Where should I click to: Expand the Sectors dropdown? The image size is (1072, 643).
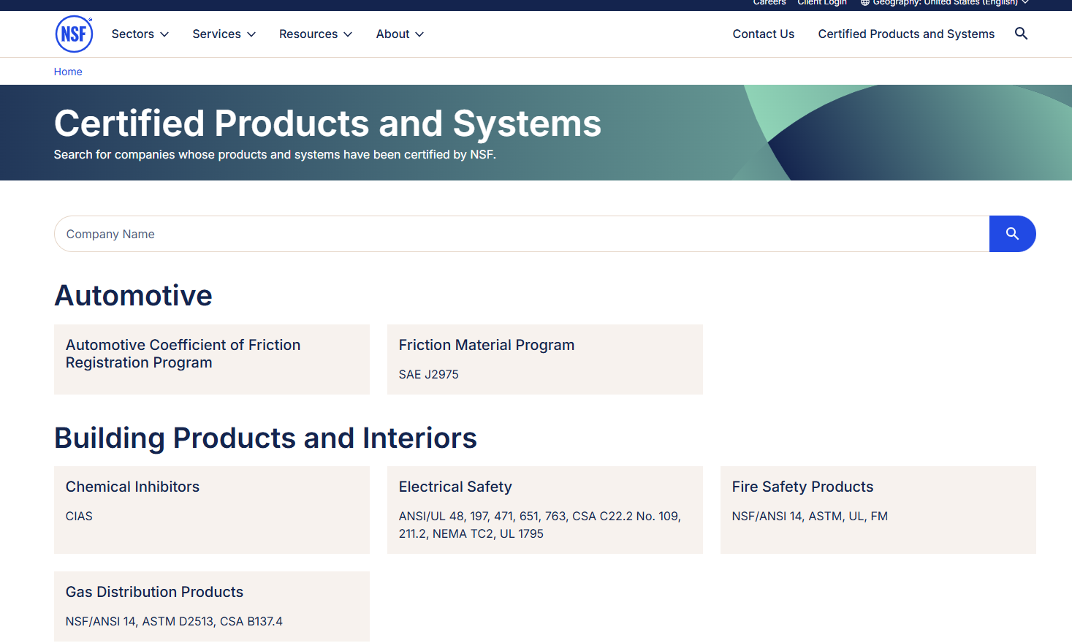[140, 34]
